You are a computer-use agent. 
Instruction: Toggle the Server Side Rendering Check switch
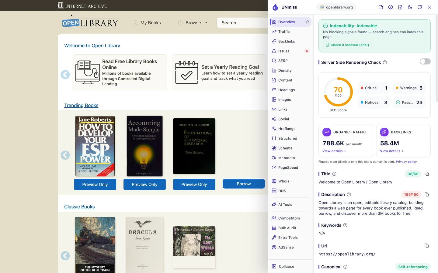425,62
